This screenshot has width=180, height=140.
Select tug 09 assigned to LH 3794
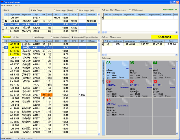[117, 88]
